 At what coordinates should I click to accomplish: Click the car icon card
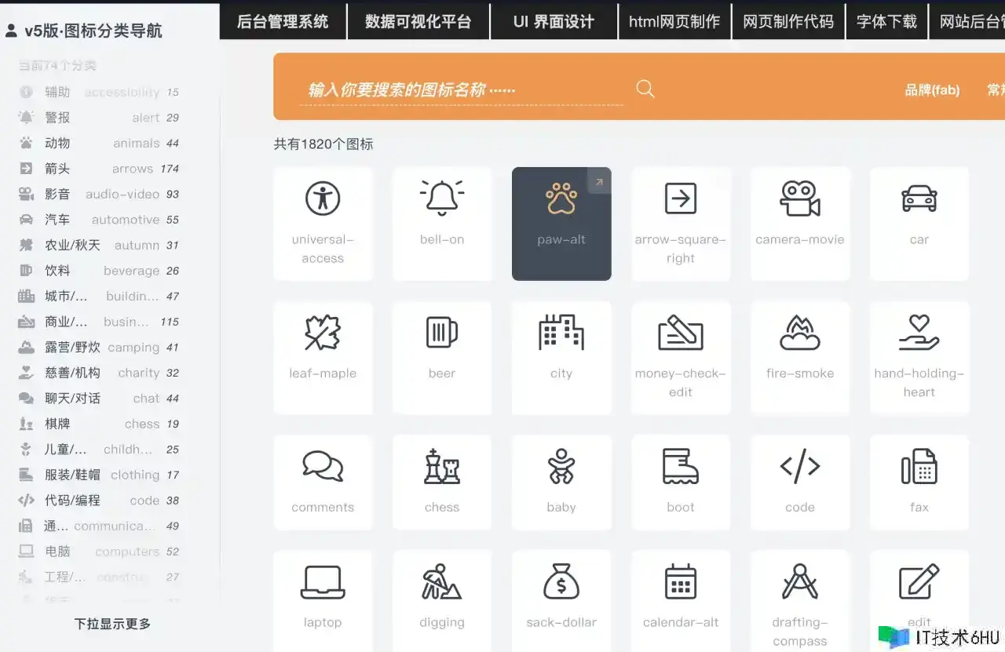[919, 224]
